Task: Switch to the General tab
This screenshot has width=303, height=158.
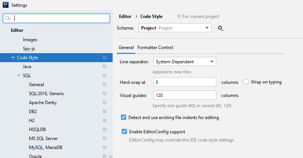Action: (x=126, y=48)
